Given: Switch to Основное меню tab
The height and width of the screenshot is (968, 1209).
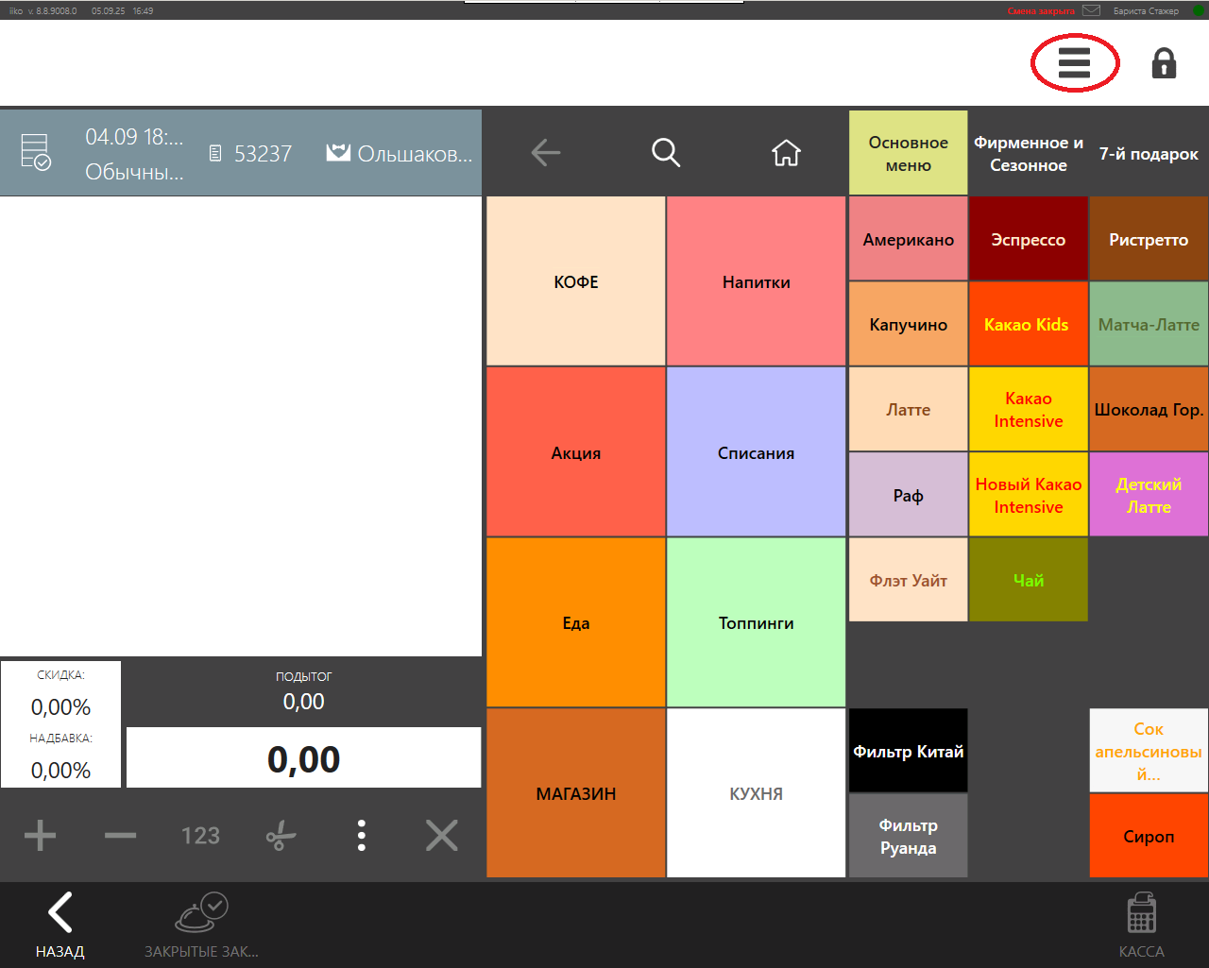Looking at the screenshot, I should pos(908,153).
